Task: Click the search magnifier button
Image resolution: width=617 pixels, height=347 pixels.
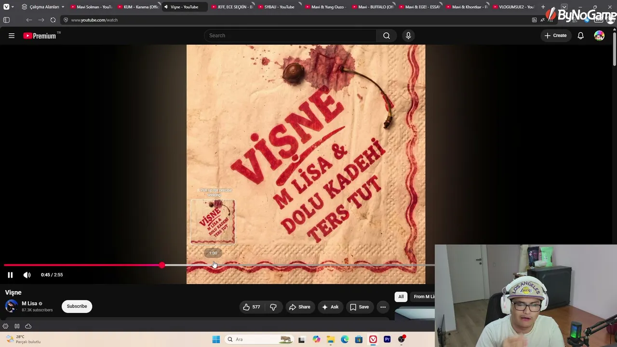Action: coord(387,36)
